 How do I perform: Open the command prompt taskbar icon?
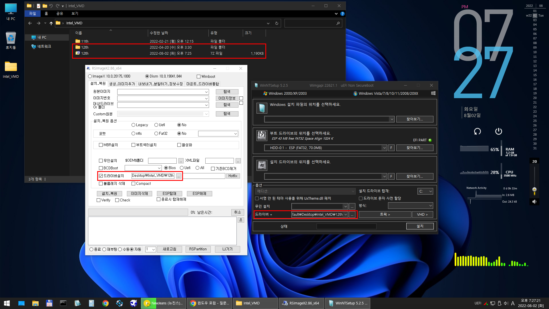click(63, 303)
